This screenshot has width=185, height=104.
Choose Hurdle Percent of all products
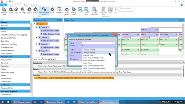pyautogui.click(x=99, y=58)
